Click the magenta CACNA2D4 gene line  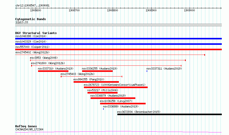coord(118,132)
